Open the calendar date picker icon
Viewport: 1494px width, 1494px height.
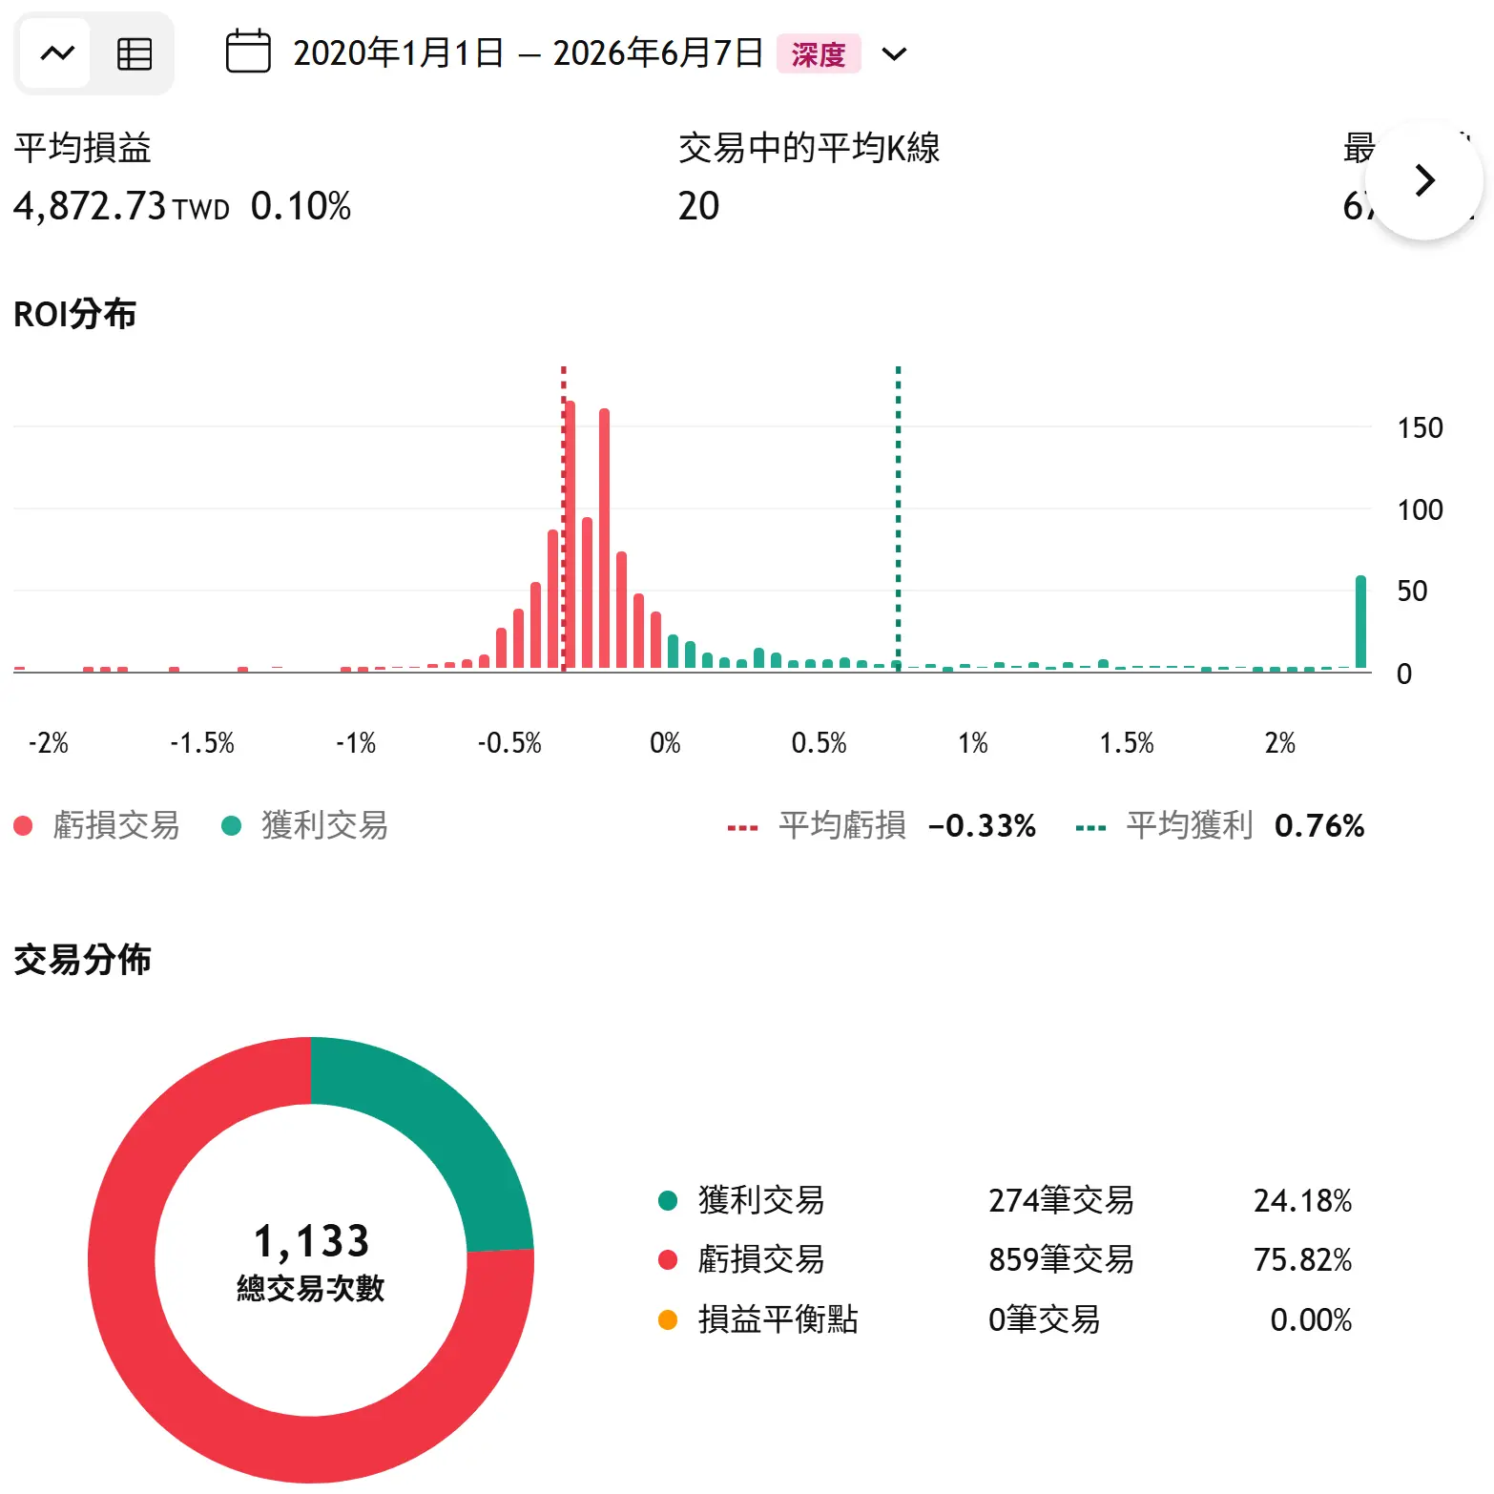(248, 52)
